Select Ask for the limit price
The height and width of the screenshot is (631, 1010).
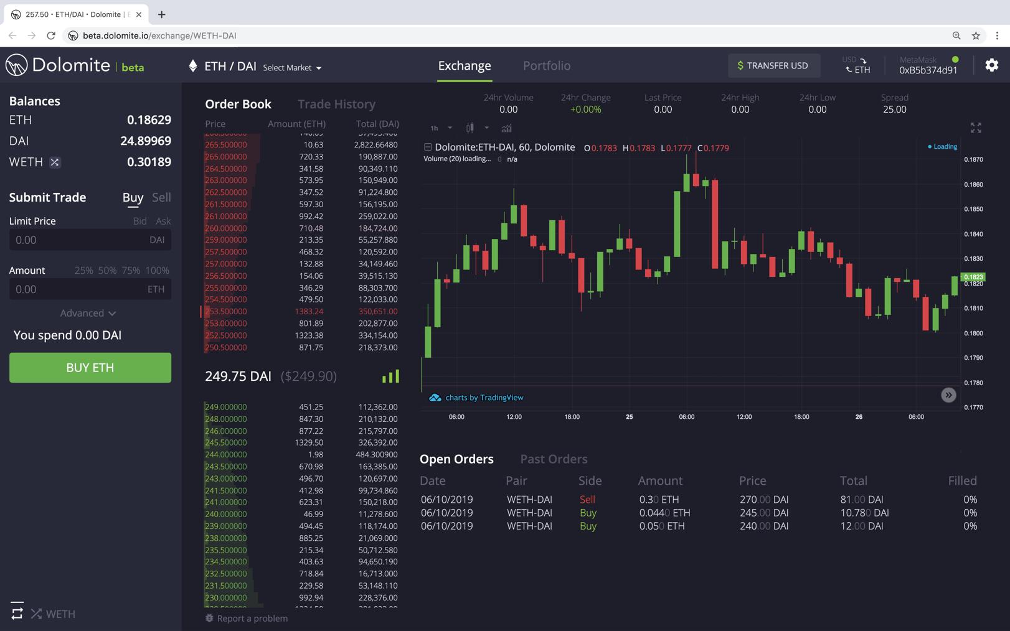pos(163,221)
